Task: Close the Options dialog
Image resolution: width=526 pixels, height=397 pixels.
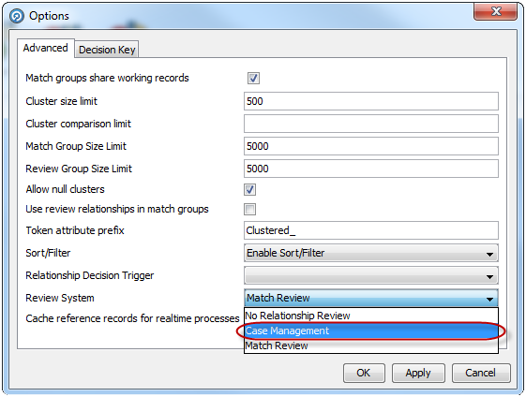Action: (495, 12)
